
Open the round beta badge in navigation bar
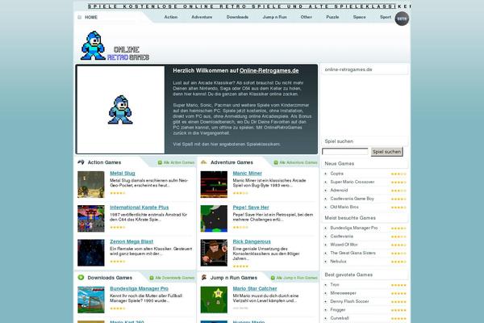[402, 19]
